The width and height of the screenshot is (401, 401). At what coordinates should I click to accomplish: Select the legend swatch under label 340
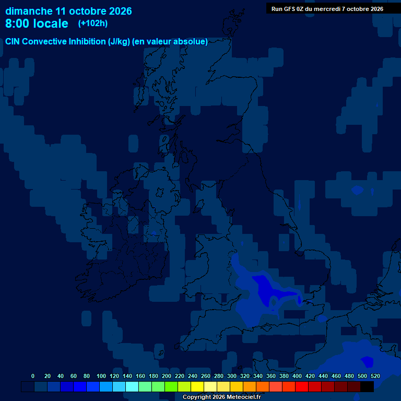[250, 386]
